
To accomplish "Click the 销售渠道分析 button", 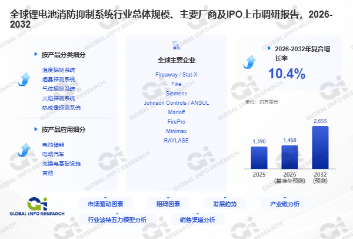I will click(x=198, y=220).
